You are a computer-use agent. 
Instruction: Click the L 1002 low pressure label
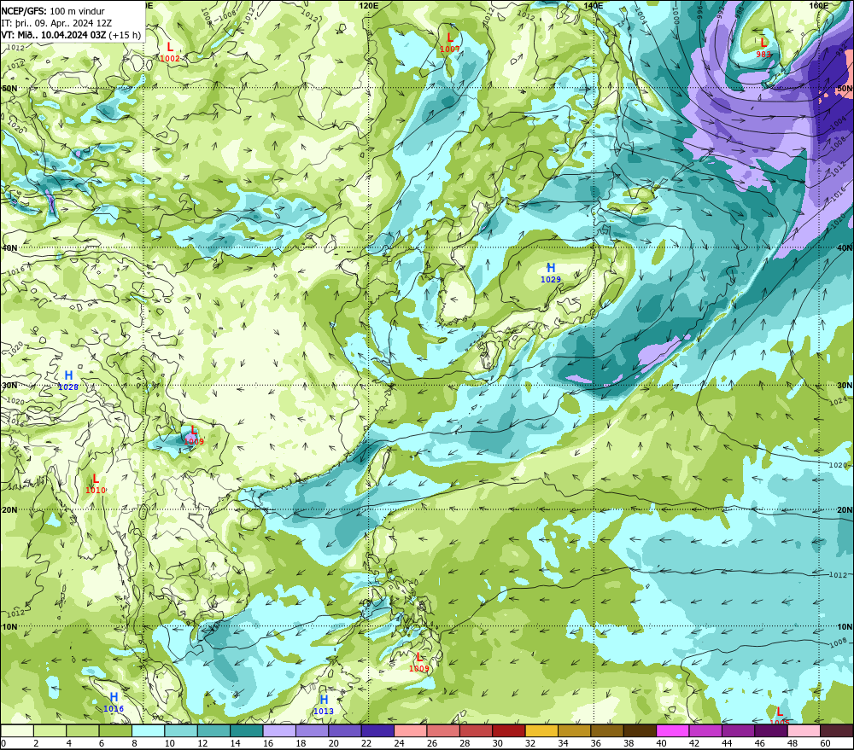[170, 52]
